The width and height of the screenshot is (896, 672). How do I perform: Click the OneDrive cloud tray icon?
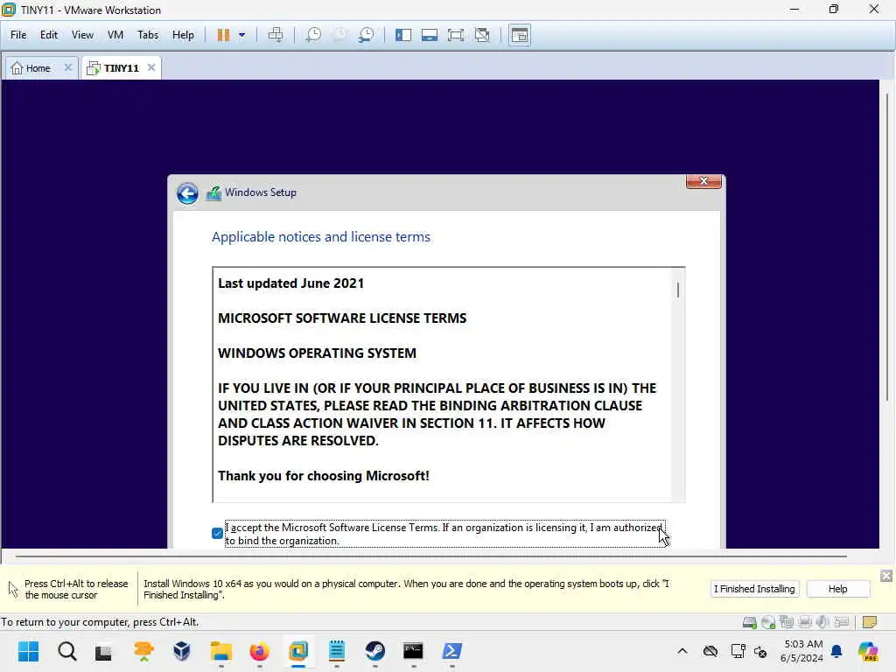(710, 651)
